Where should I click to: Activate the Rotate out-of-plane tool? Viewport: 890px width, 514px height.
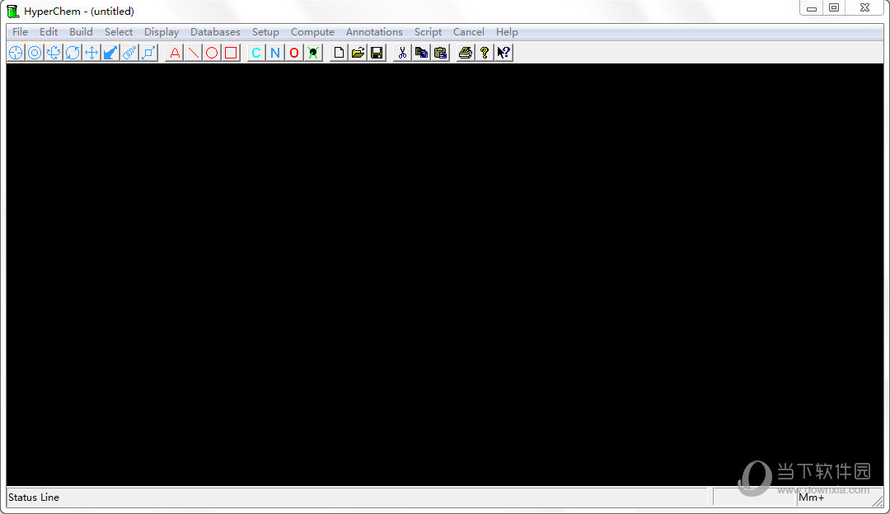click(x=54, y=53)
